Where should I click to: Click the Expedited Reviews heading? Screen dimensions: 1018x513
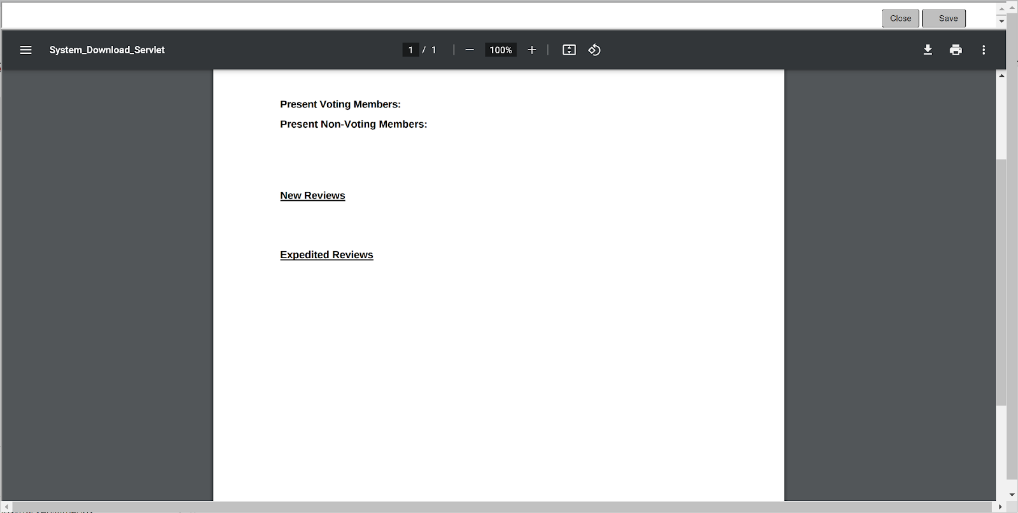tap(326, 255)
